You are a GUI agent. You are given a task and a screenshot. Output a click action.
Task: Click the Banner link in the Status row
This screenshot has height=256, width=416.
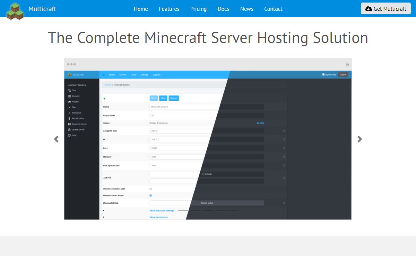click(x=260, y=123)
